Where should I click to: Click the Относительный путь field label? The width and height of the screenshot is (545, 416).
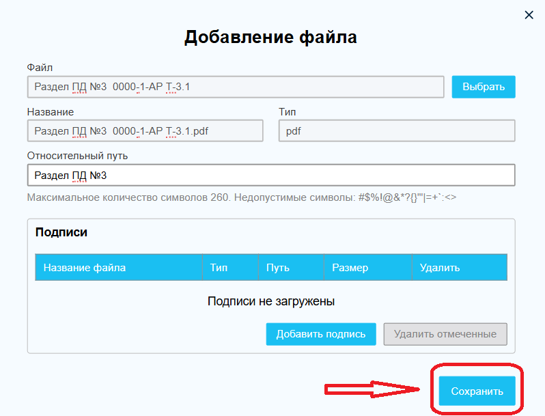coord(77,156)
